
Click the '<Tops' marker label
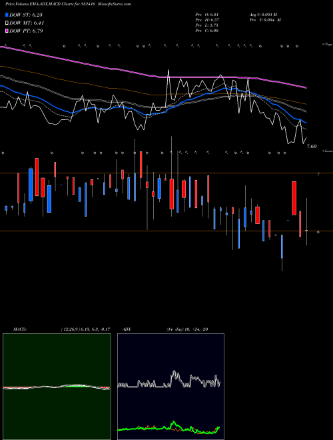[x=327, y=45]
